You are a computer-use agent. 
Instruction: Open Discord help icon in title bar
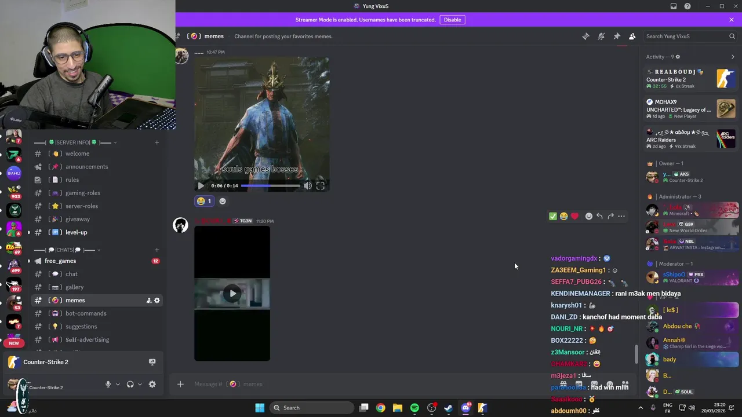coord(688,6)
